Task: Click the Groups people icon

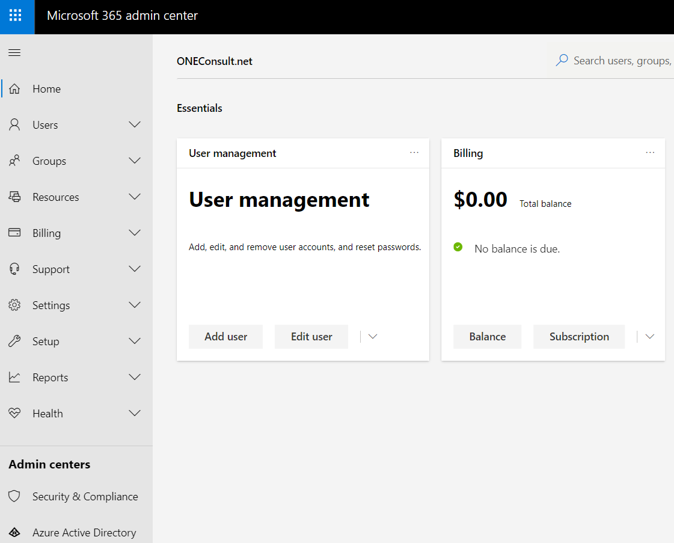Action: click(x=14, y=161)
